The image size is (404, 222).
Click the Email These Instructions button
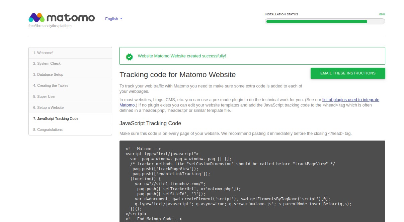coord(348,73)
